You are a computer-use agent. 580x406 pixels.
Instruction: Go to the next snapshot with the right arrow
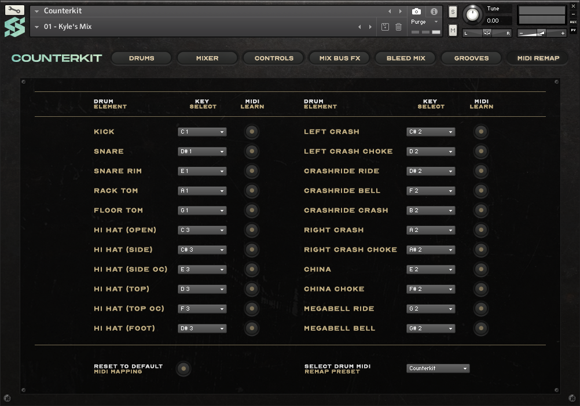pos(370,26)
